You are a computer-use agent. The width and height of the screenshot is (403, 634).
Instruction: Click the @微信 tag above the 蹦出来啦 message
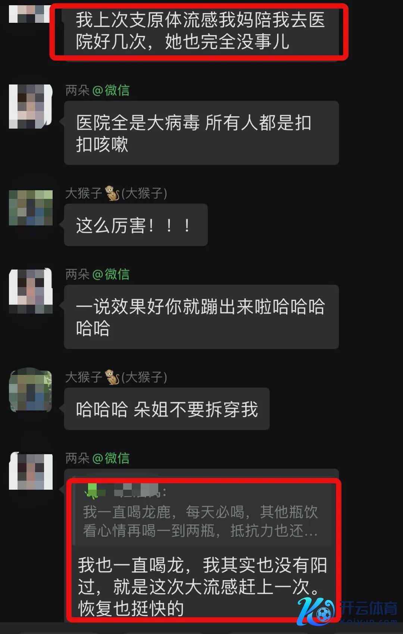[111, 274]
